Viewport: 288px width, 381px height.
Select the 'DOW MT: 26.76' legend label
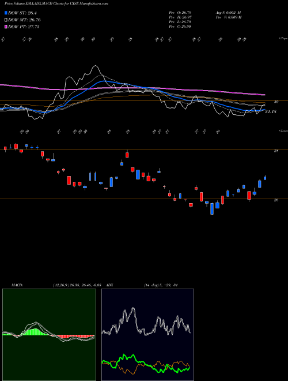click(24, 20)
